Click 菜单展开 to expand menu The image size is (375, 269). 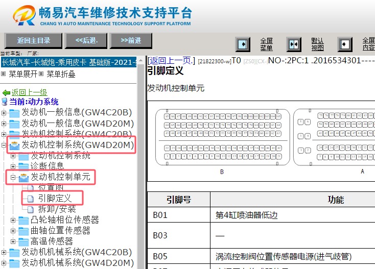point(23,74)
